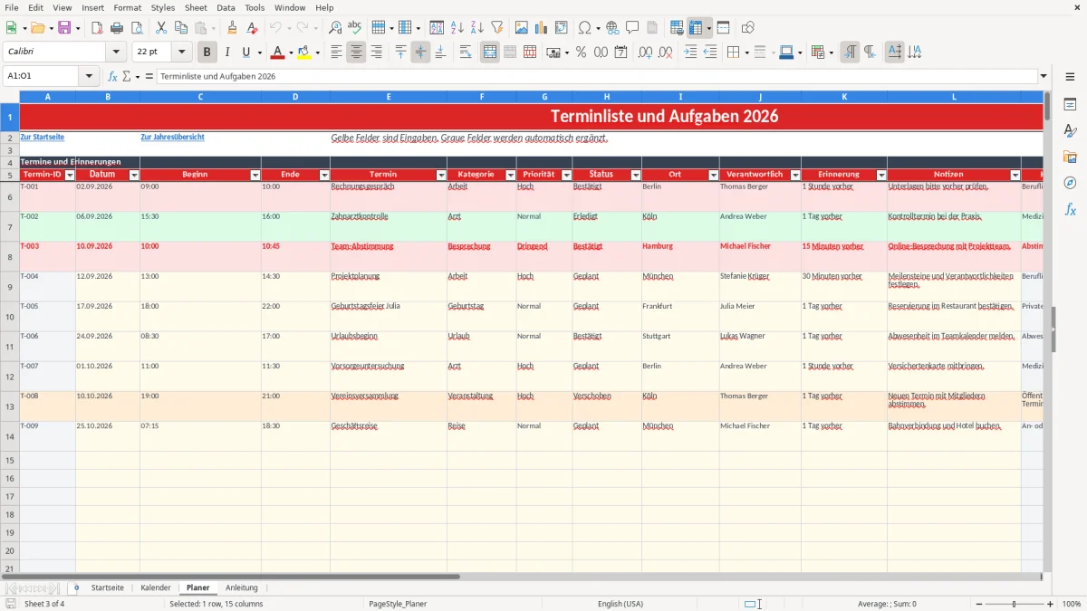Open the sidebar Properties deck icon
1087x611 pixels.
(x=1070, y=105)
